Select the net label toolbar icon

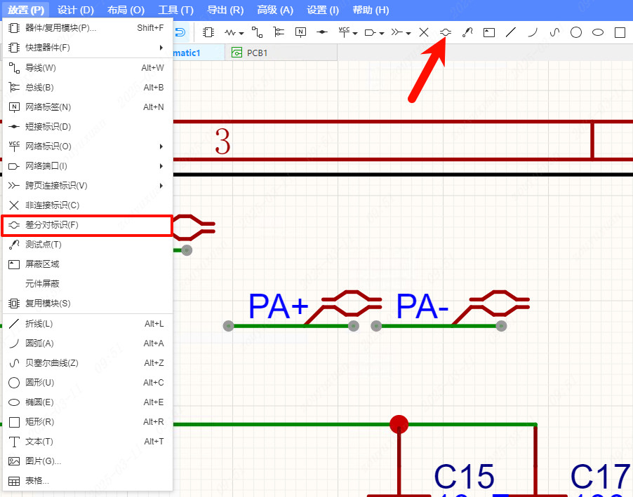[x=300, y=32]
